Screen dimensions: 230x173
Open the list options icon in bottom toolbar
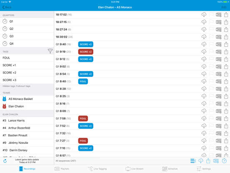(193, 161)
